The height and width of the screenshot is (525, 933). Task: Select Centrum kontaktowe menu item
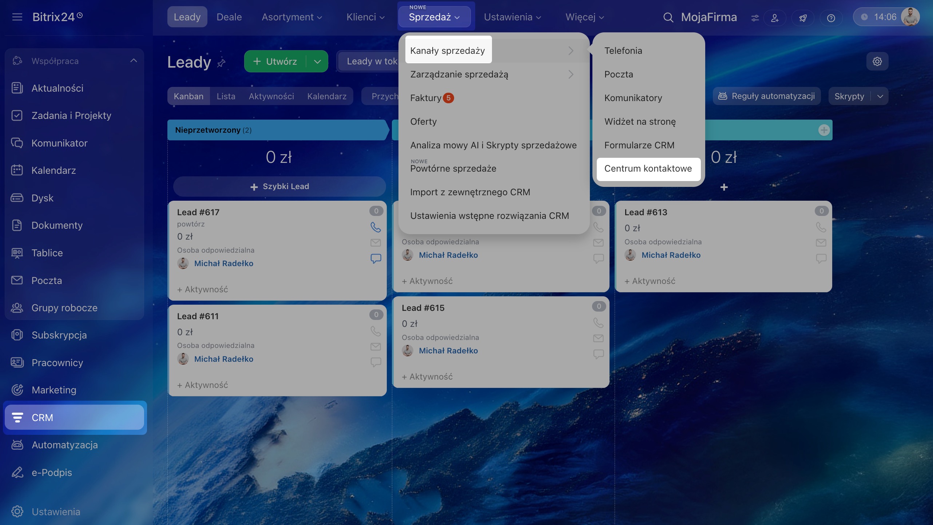648,169
